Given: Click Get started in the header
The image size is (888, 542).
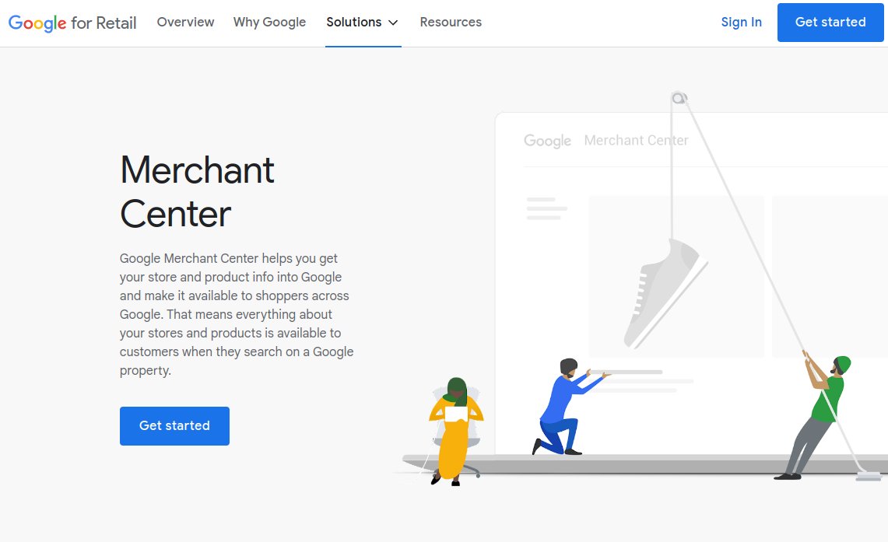Looking at the screenshot, I should pos(830,22).
